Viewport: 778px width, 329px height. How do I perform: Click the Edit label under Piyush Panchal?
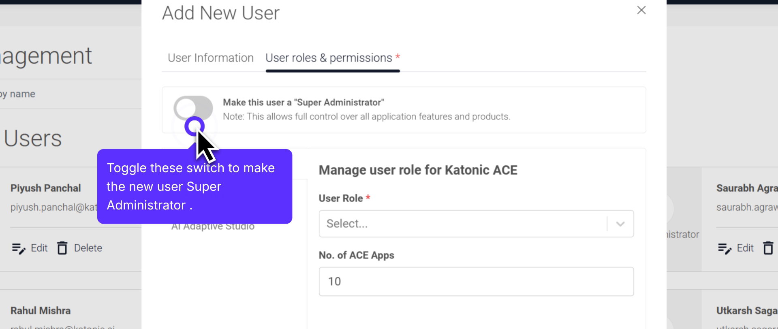point(39,248)
